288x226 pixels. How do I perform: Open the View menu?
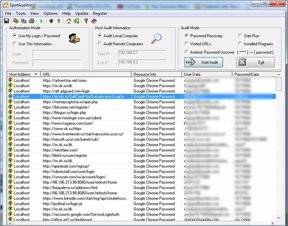tap(35, 13)
